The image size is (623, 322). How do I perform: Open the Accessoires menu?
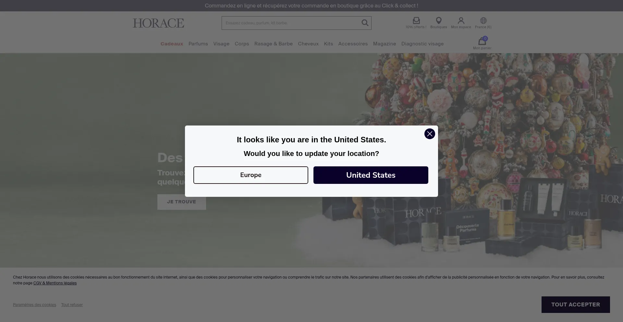pos(353,44)
